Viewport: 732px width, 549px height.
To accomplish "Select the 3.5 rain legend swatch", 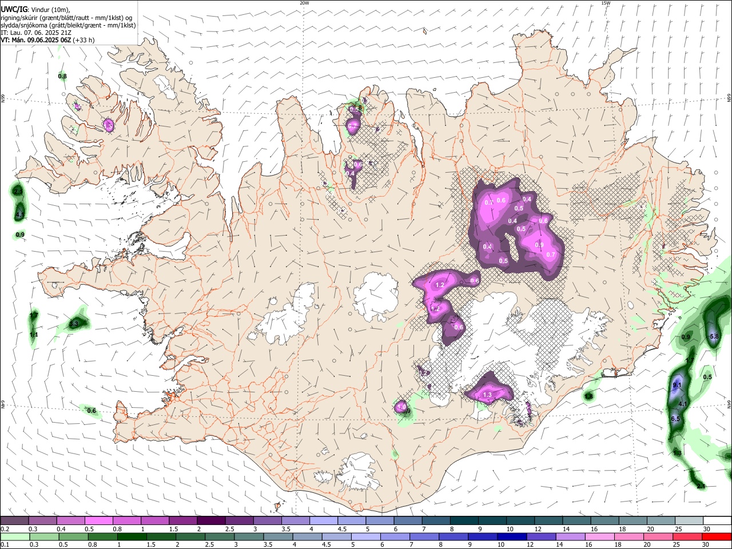I will point(277,536).
